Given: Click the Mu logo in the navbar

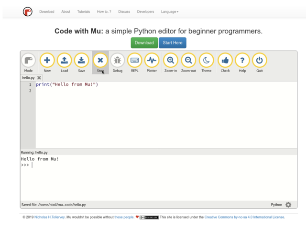Looking at the screenshot, I should point(28,11).
